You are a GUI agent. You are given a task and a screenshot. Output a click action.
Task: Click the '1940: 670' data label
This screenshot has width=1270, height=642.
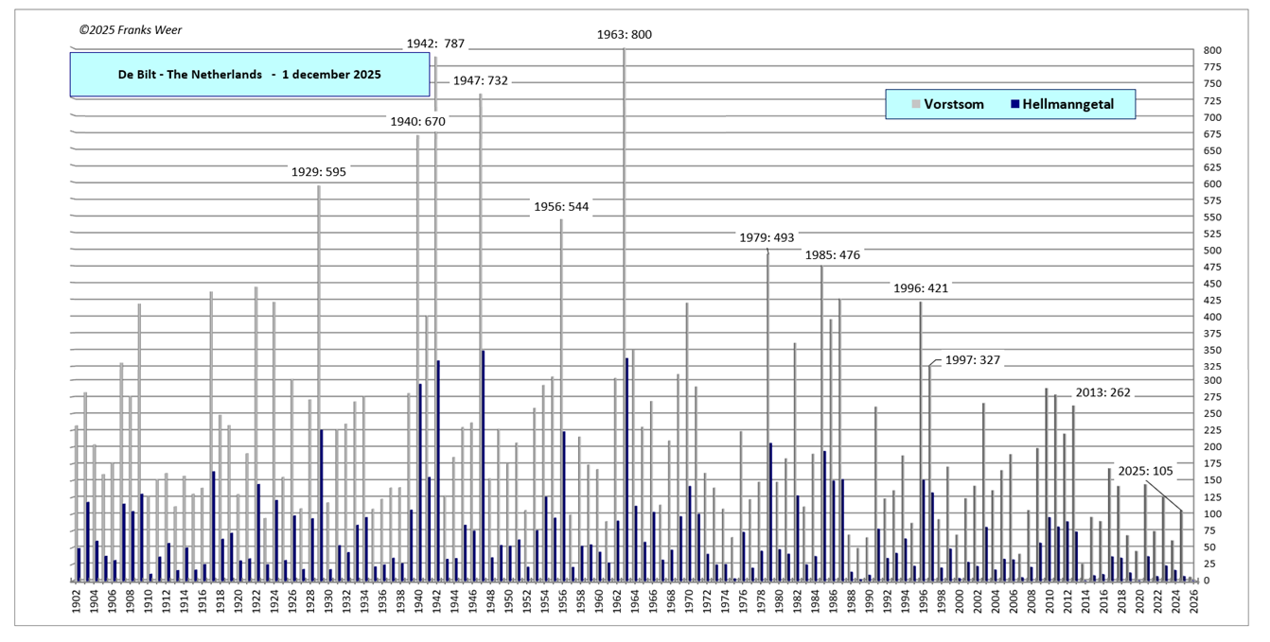417,121
